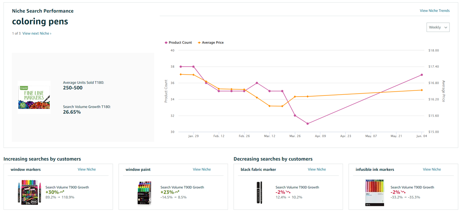Click the red downward trend icon for black fabric marker
Screen dimensions: 463x214
coord(288,192)
